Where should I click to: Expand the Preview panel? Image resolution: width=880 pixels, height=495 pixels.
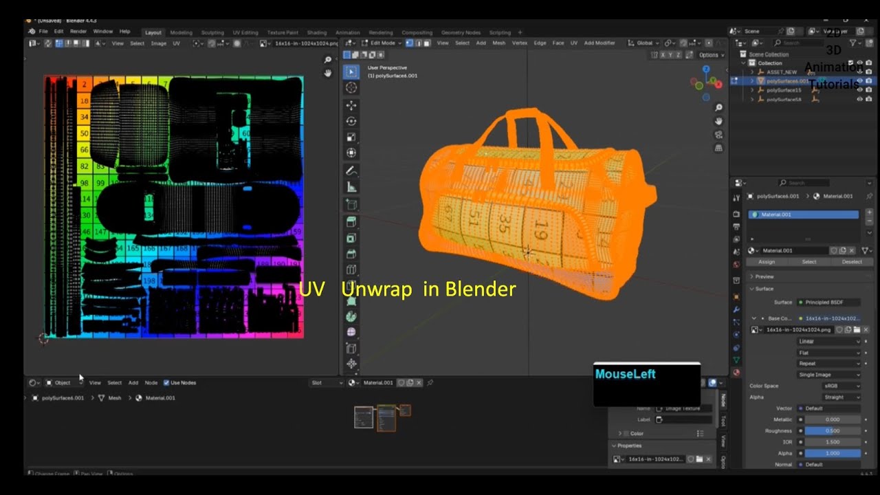pyautogui.click(x=764, y=276)
